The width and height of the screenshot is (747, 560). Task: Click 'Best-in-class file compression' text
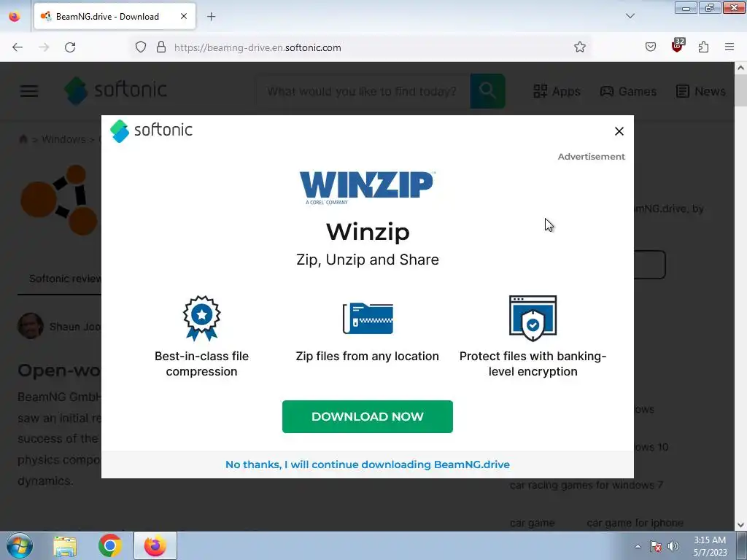(201, 364)
